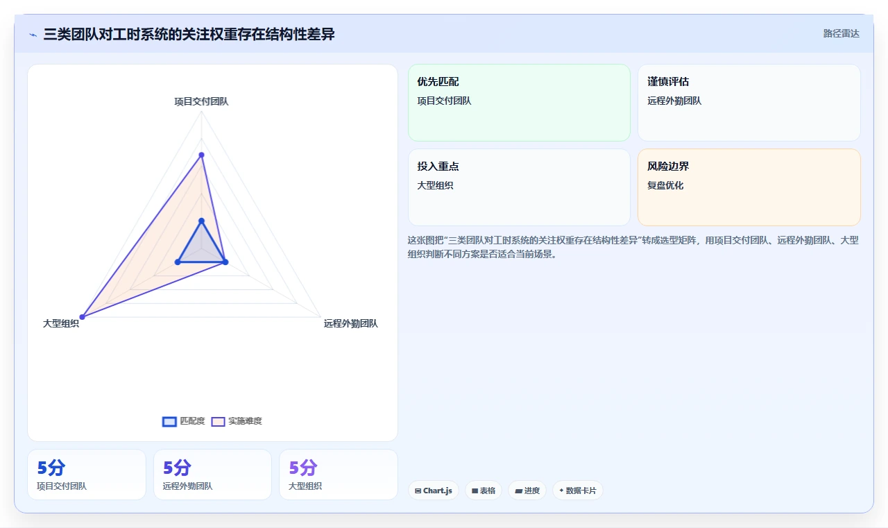Screen dimensions: 888x528
Task: Click the 远程外勤团队 radar axis label
Action: (x=350, y=323)
